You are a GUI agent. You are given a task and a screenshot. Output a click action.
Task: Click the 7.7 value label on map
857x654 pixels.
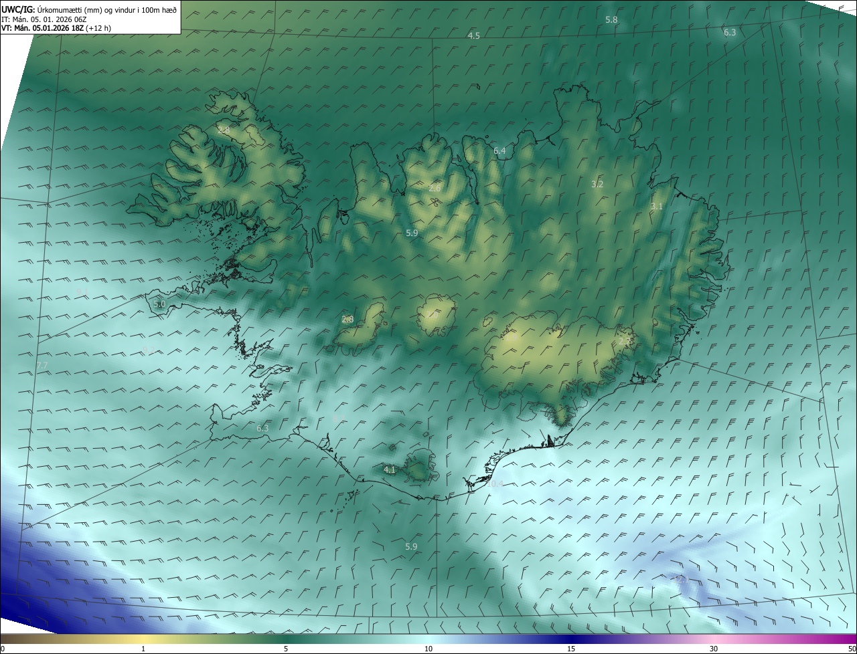(x=42, y=365)
